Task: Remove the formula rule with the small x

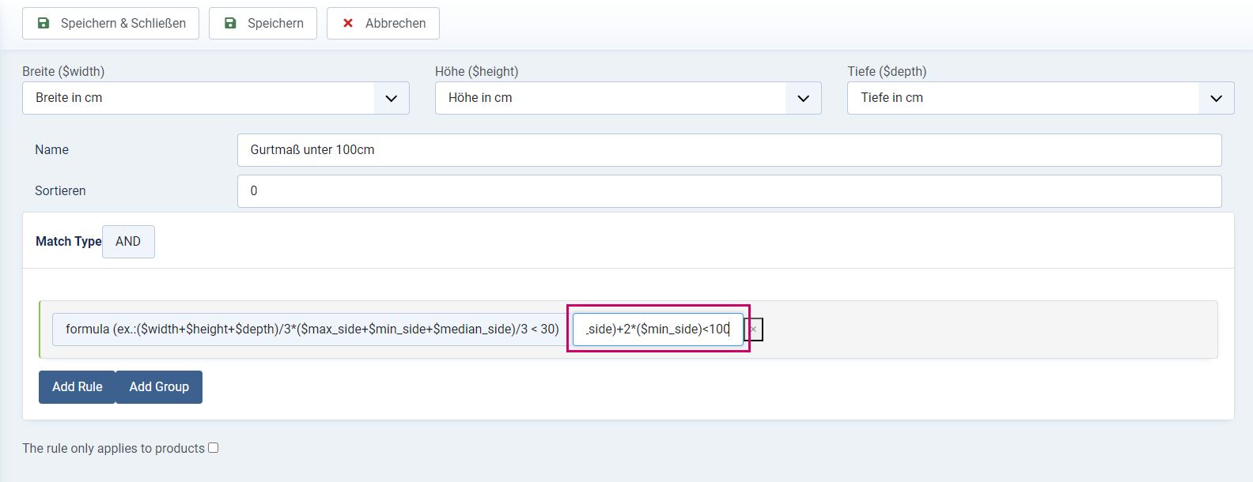Action: [x=753, y=329]
